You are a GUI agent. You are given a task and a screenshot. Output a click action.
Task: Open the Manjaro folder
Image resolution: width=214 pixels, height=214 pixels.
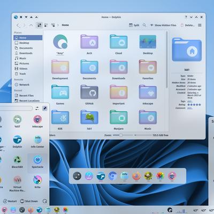(x=118, y=117)
